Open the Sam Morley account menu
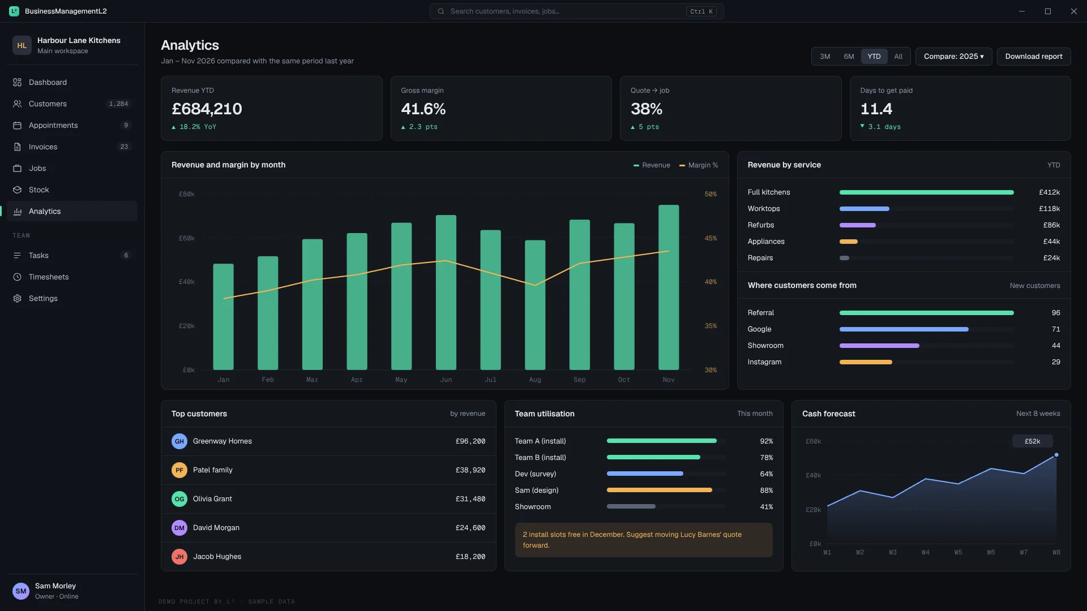This screenshot has height=611, width=1087. 72,591
